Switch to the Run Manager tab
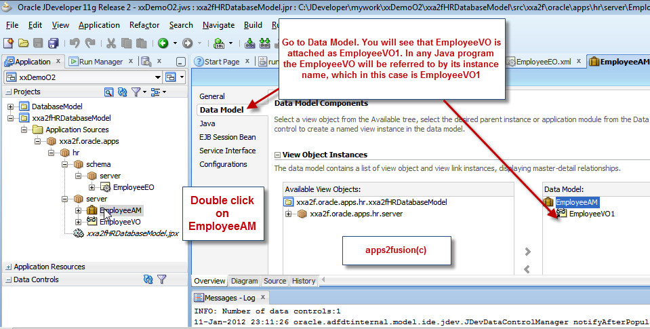 101,62
